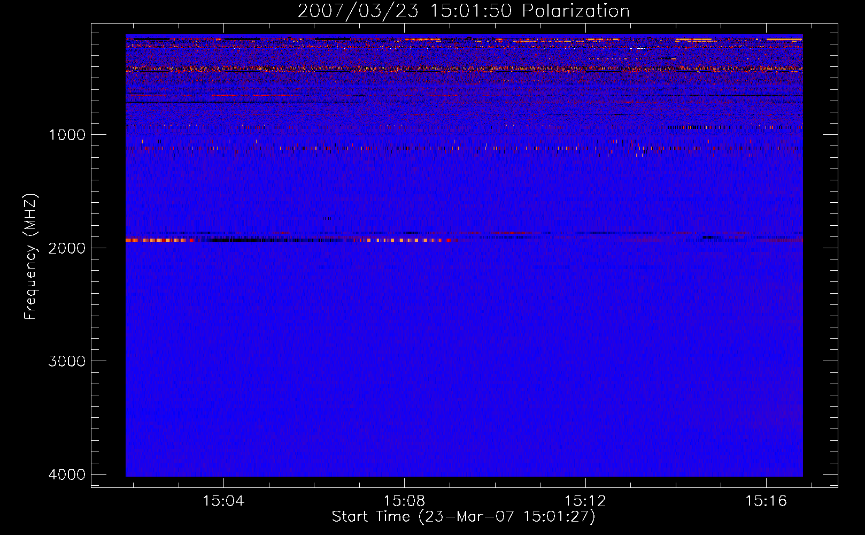Click the 15:16 time tick label
Image resolution: width=865 pixels, height=535 pixels.
tap(766, 501)
